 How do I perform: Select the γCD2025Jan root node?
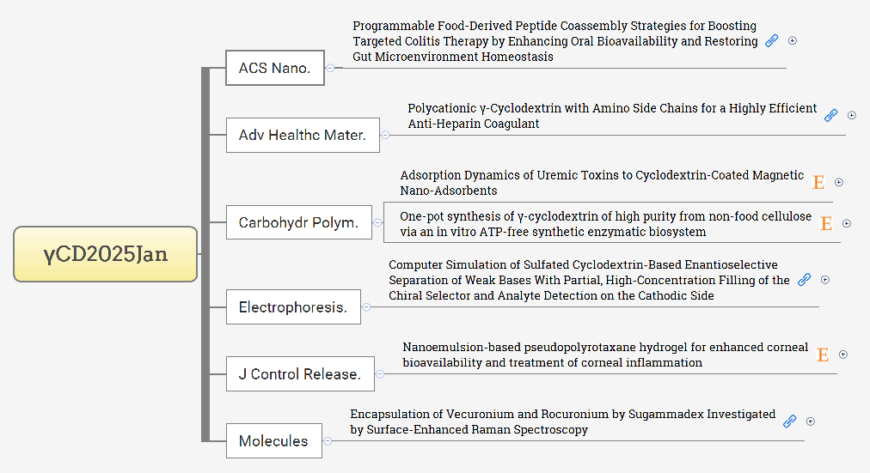click(x=106, y=254)
